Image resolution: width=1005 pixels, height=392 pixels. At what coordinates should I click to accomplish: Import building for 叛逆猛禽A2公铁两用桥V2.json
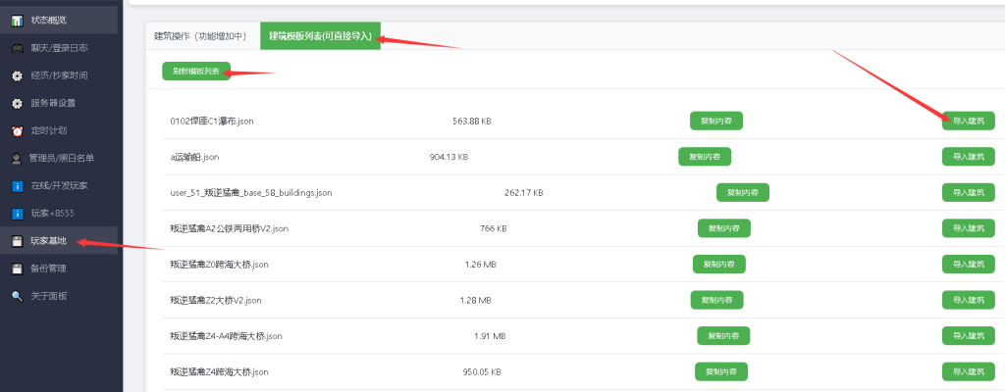pos(968,228)
